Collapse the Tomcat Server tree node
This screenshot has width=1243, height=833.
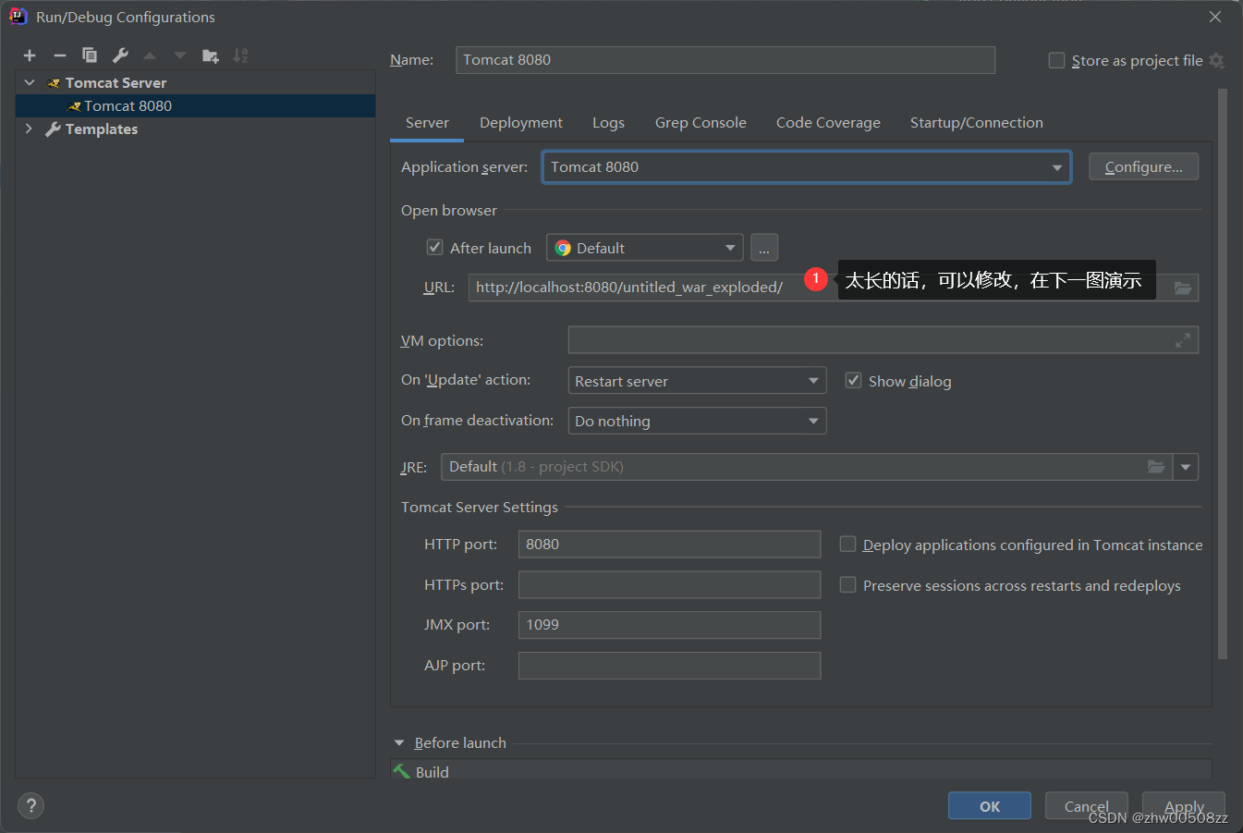point(30,83)
